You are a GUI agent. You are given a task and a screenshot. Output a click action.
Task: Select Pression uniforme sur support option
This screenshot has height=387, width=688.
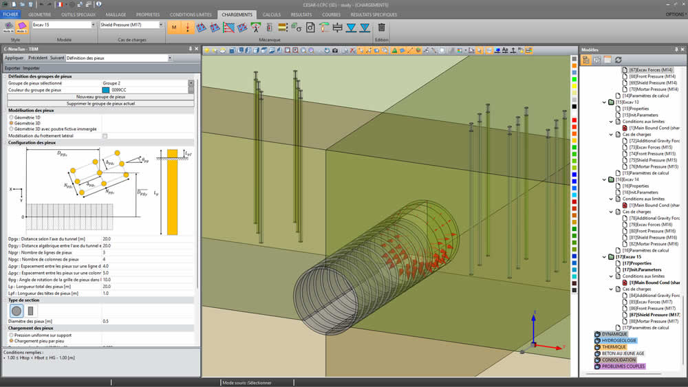click(11, 335)
